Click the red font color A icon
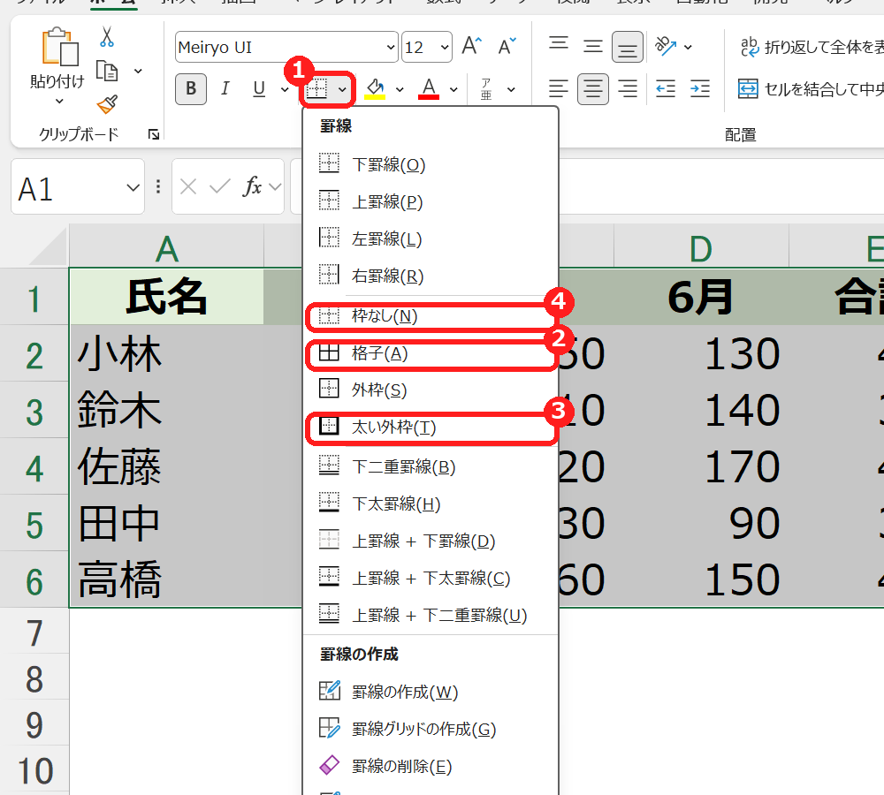Screen dimensions: 884x795 point(429,89)
